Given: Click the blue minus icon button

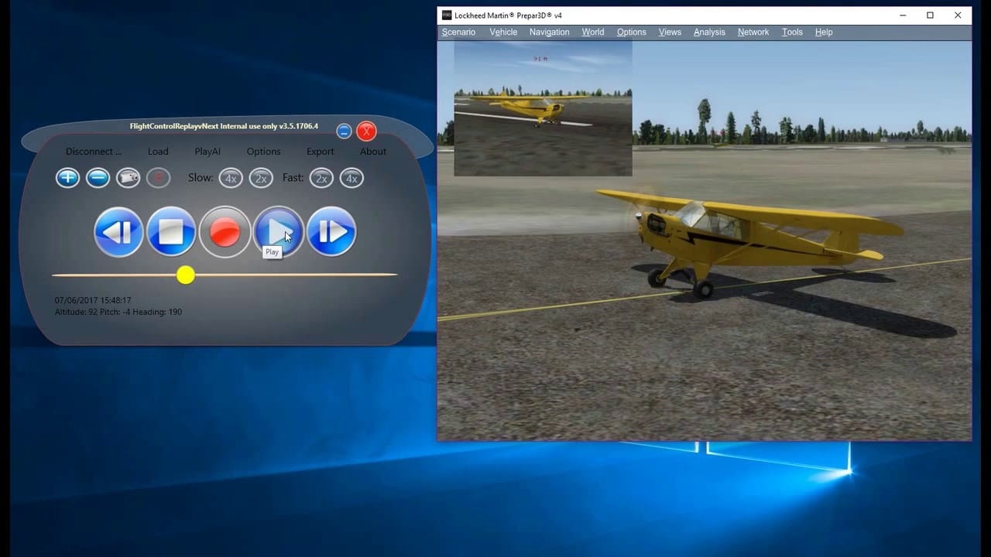Looking at the screenshot, I should 98,178.
